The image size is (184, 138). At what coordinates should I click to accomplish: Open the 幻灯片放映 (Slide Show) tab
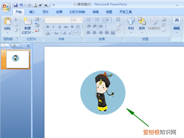77,12
